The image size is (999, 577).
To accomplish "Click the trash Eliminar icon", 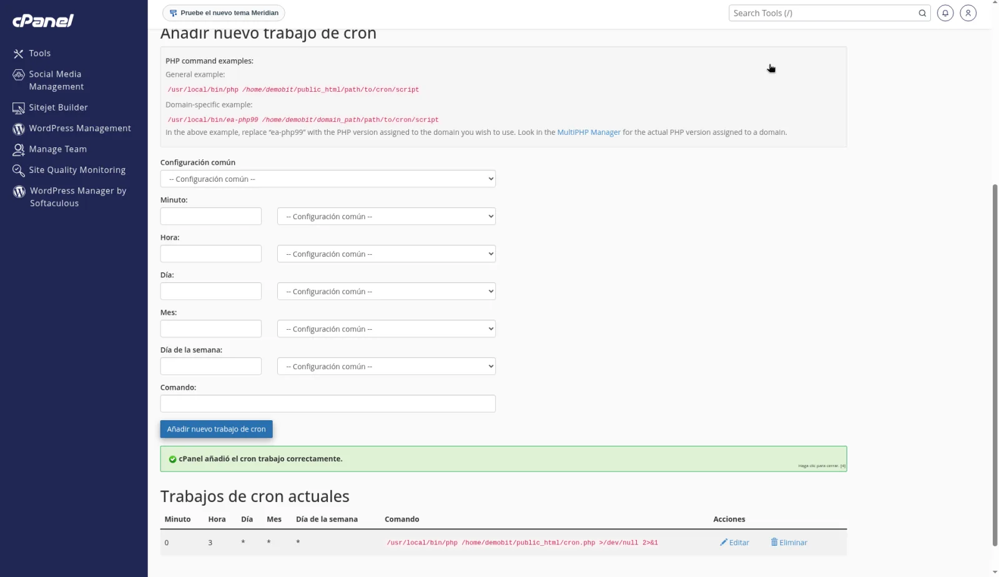I will point(774,542).
